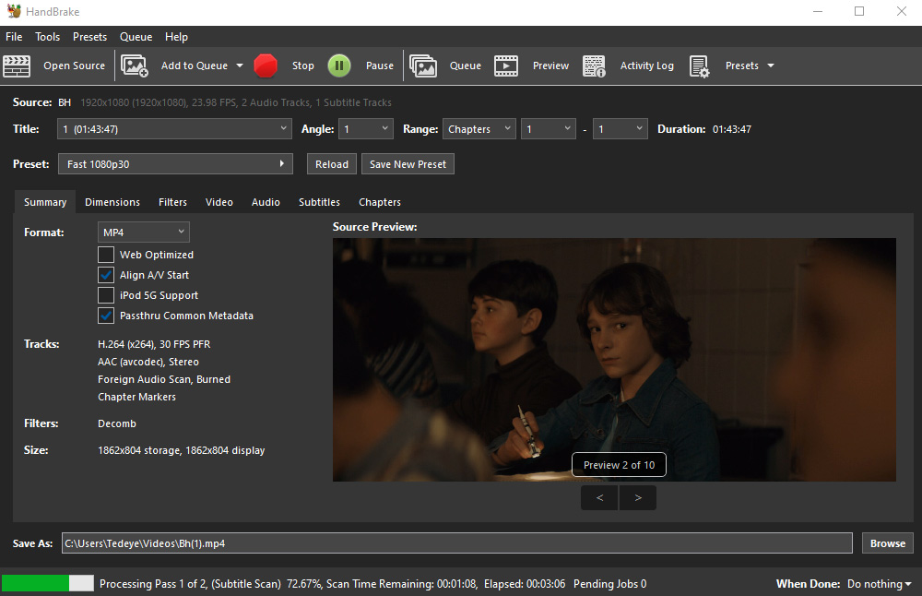Click the 'Chapter Markers' text
Screen dimensions: 922x596
[x=136, y=397]
